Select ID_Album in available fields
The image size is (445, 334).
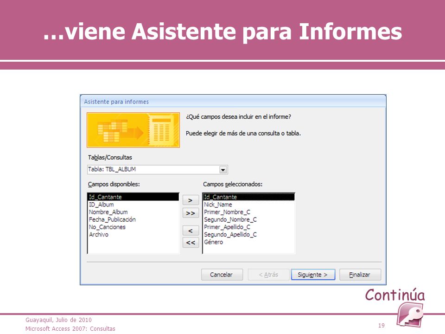coord(102,205)
